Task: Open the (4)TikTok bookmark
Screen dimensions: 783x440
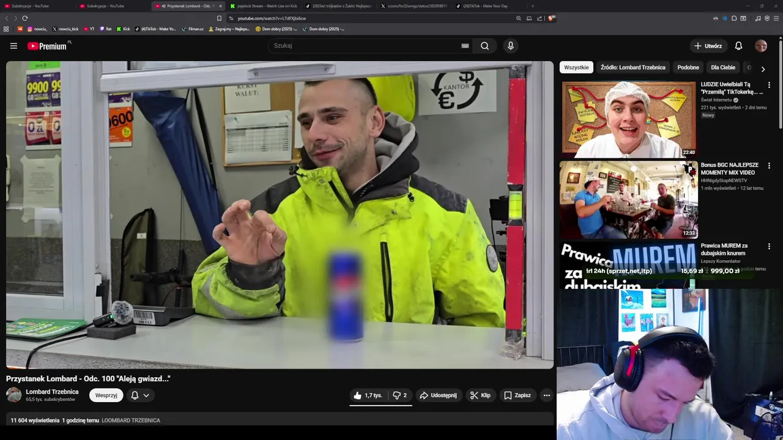Action: [x=156, y=29]
